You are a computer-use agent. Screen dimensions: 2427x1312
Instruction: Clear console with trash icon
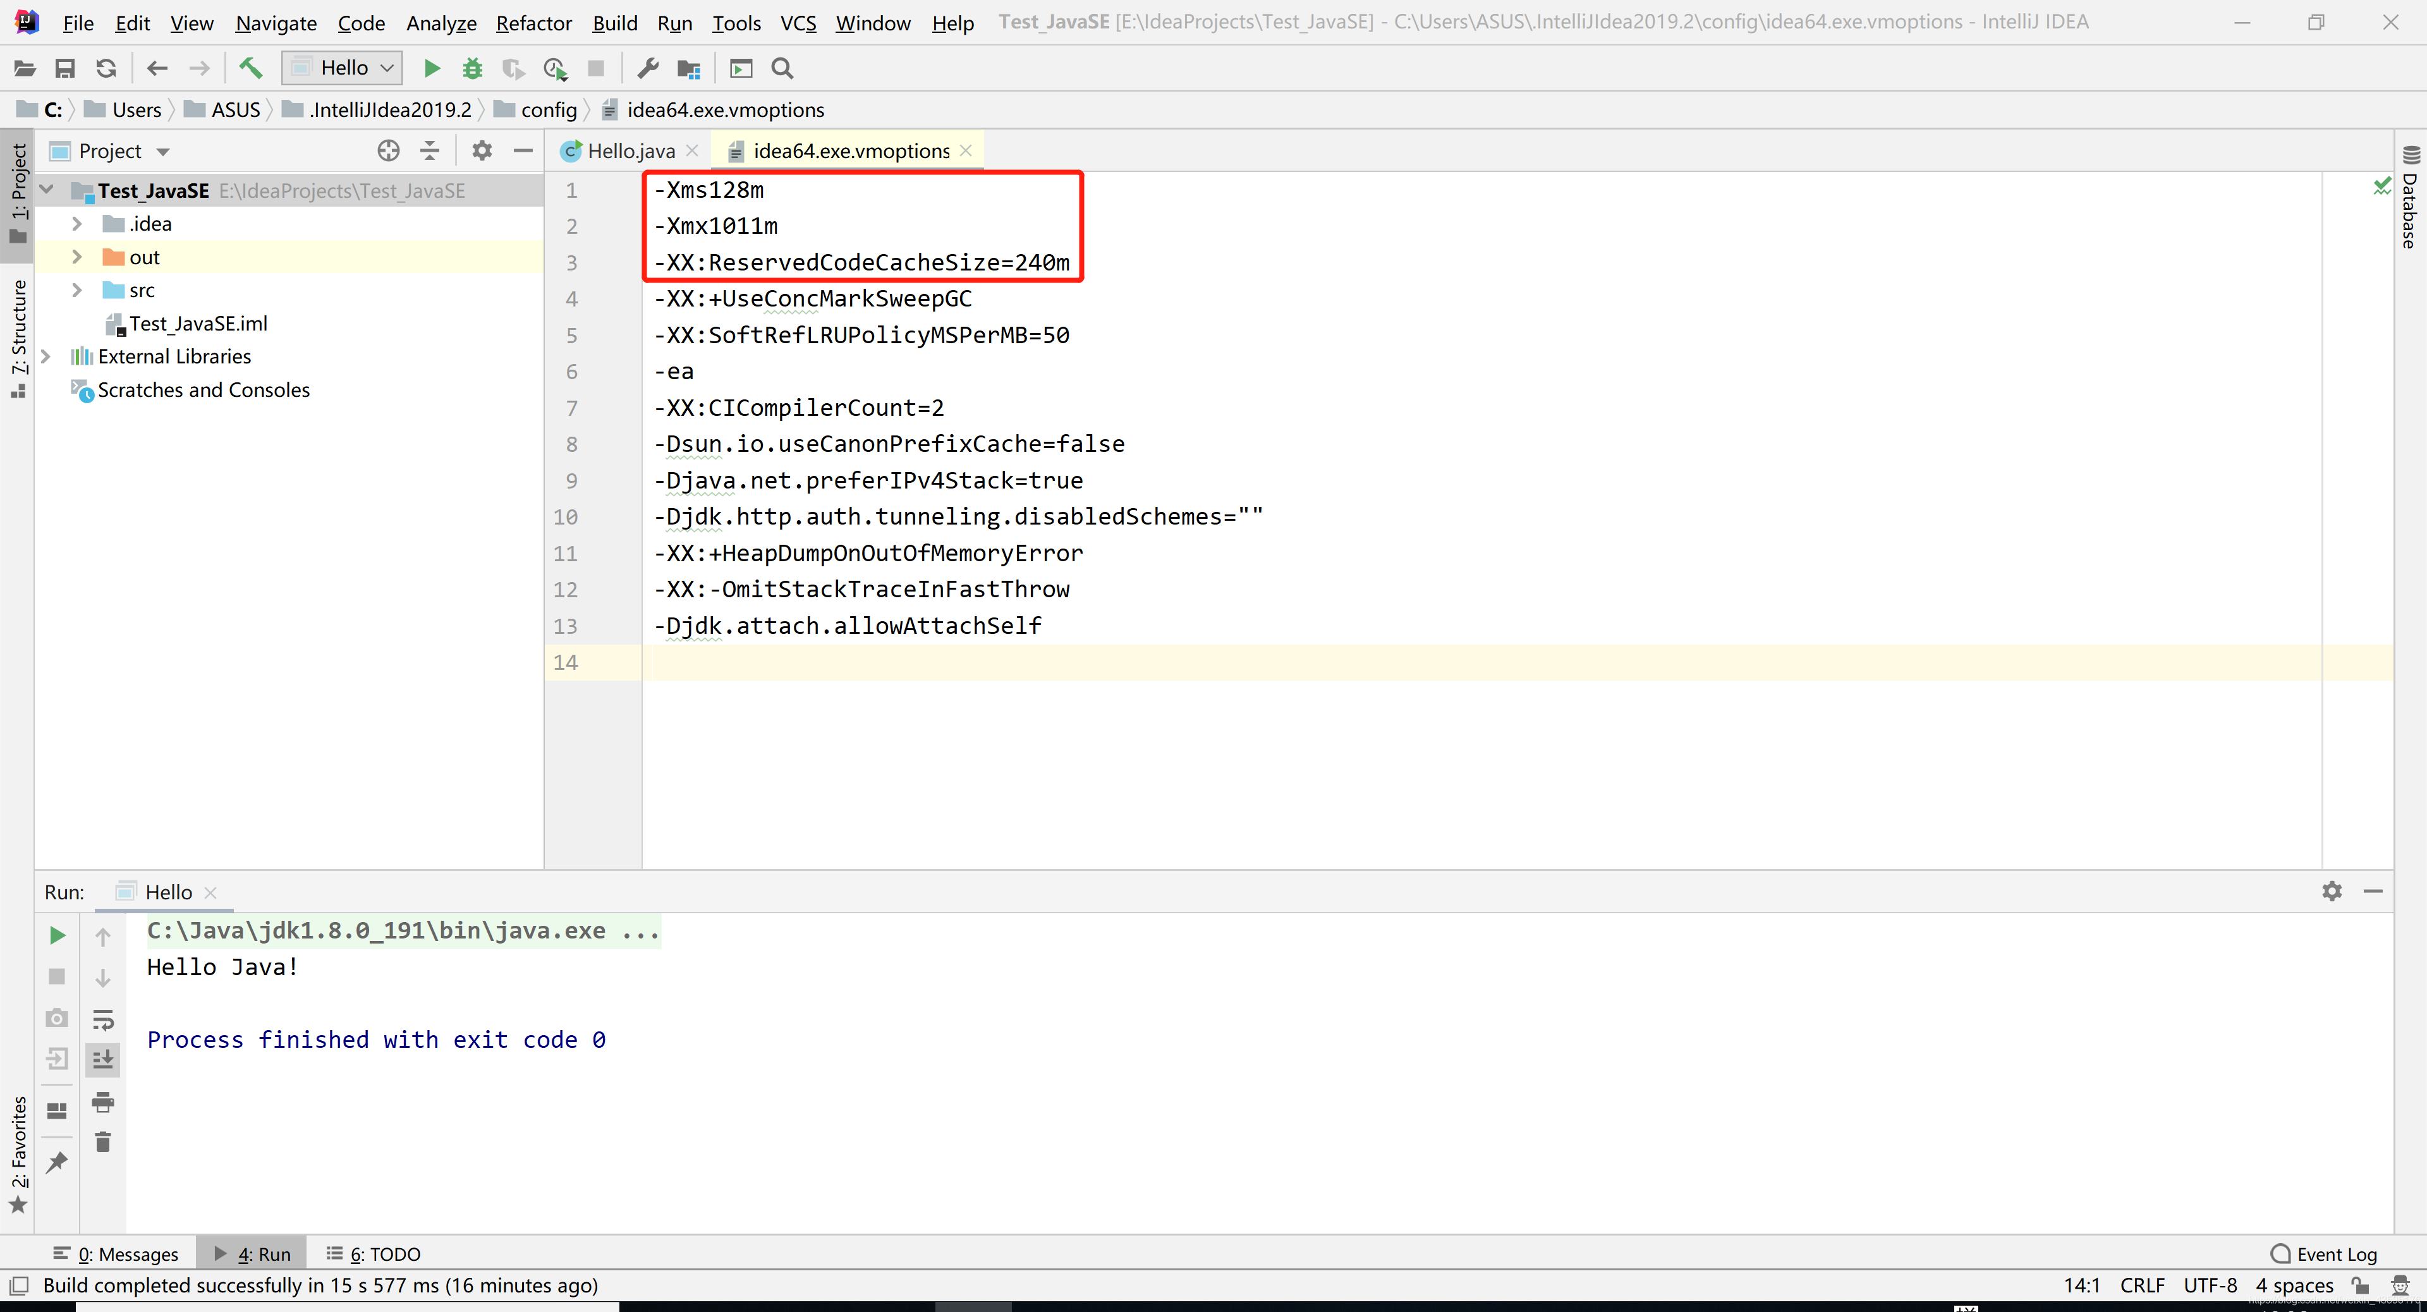102,1143
